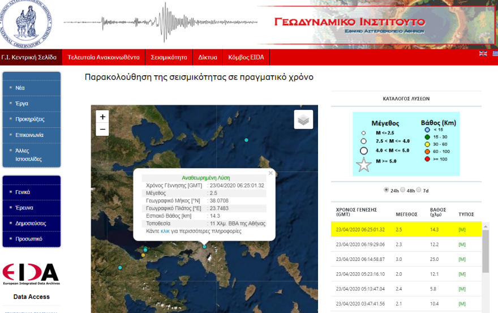Click the ΒΑΘΟΣ (χλμ) column header
The height and width of the screenshot is (313, 498).
pyautogui.click(x=438, y=212)
